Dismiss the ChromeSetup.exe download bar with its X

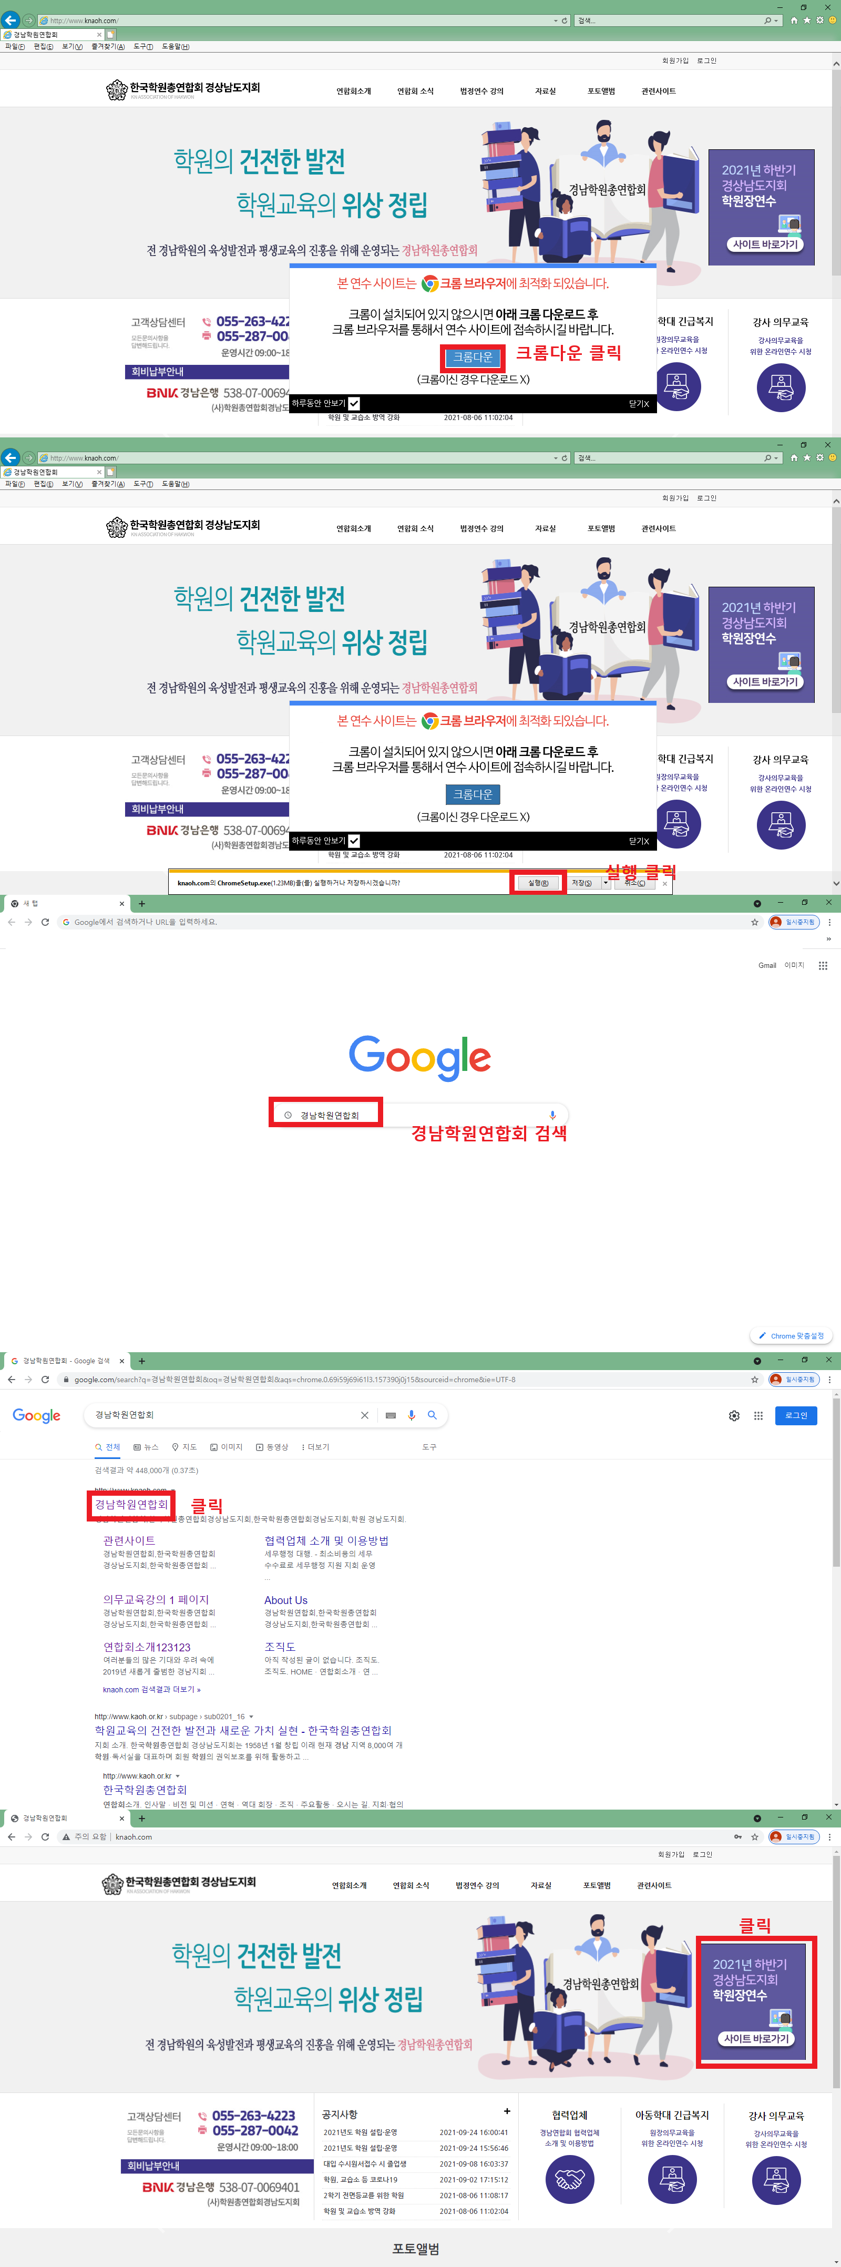[665, 884]
